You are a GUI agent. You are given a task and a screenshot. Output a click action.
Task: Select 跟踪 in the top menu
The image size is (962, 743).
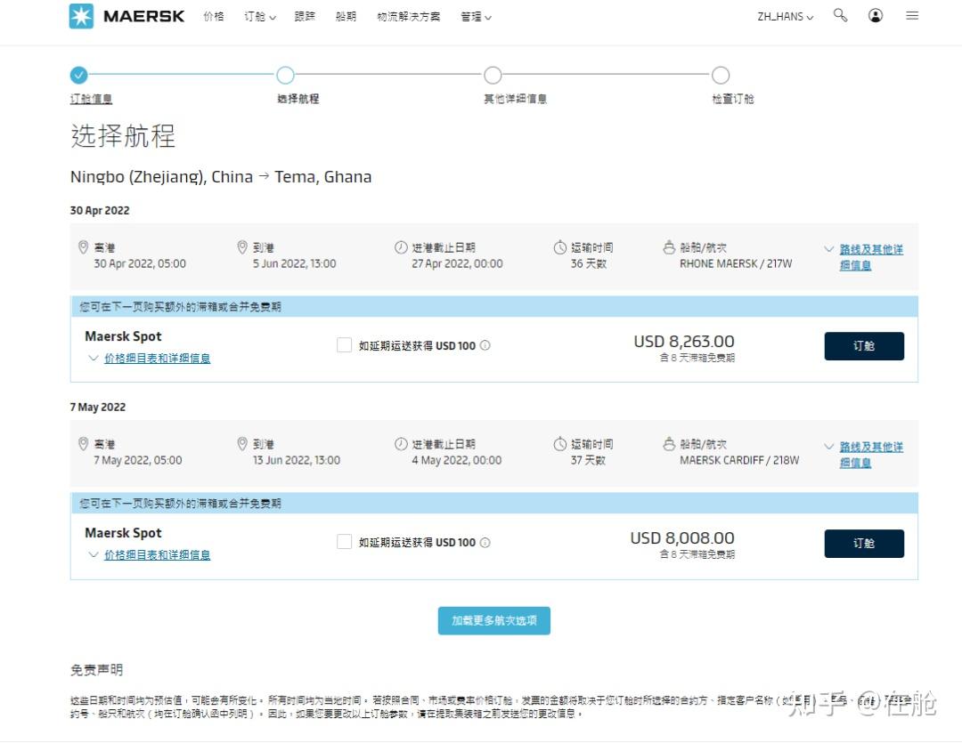tap(305, 15)
